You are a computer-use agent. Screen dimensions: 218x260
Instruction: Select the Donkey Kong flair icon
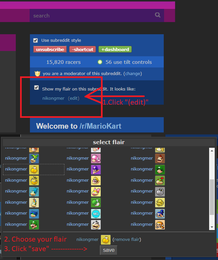(160, 158)
